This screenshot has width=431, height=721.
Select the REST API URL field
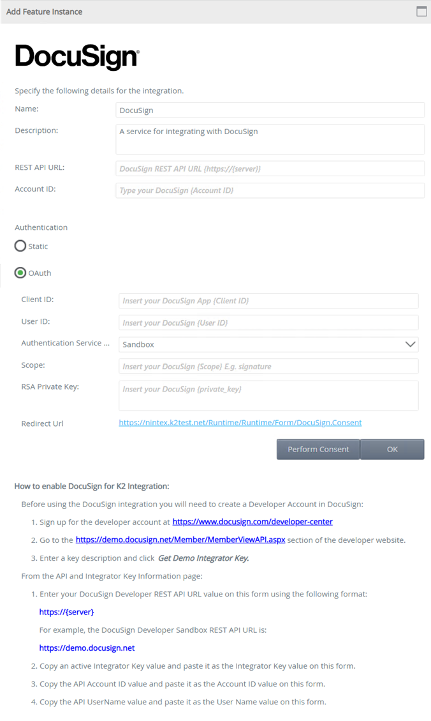click(x=268, y=168)
